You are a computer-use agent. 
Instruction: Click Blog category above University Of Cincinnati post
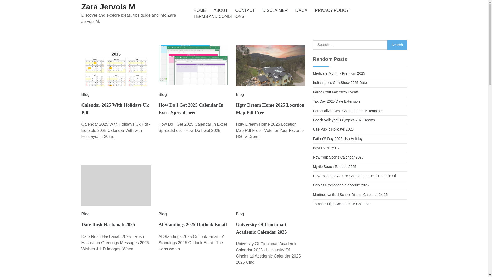tap(240, 214)
